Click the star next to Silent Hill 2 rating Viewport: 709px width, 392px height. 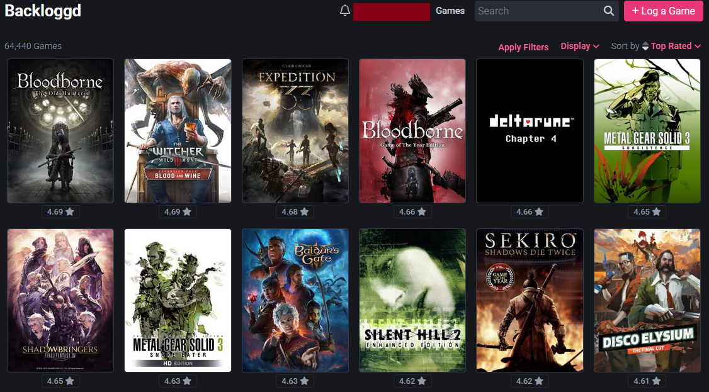(x=421, y=381)
